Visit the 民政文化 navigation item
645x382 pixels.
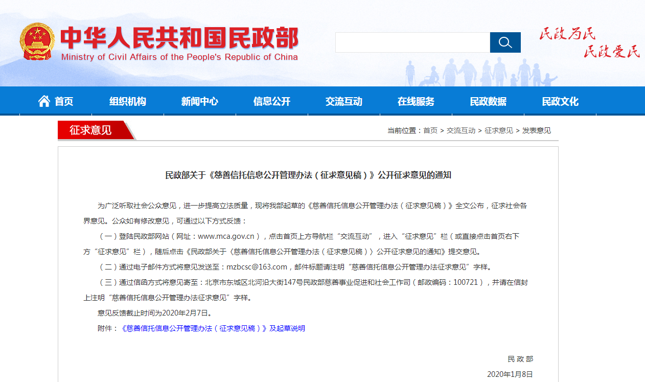tap(560, 101)
